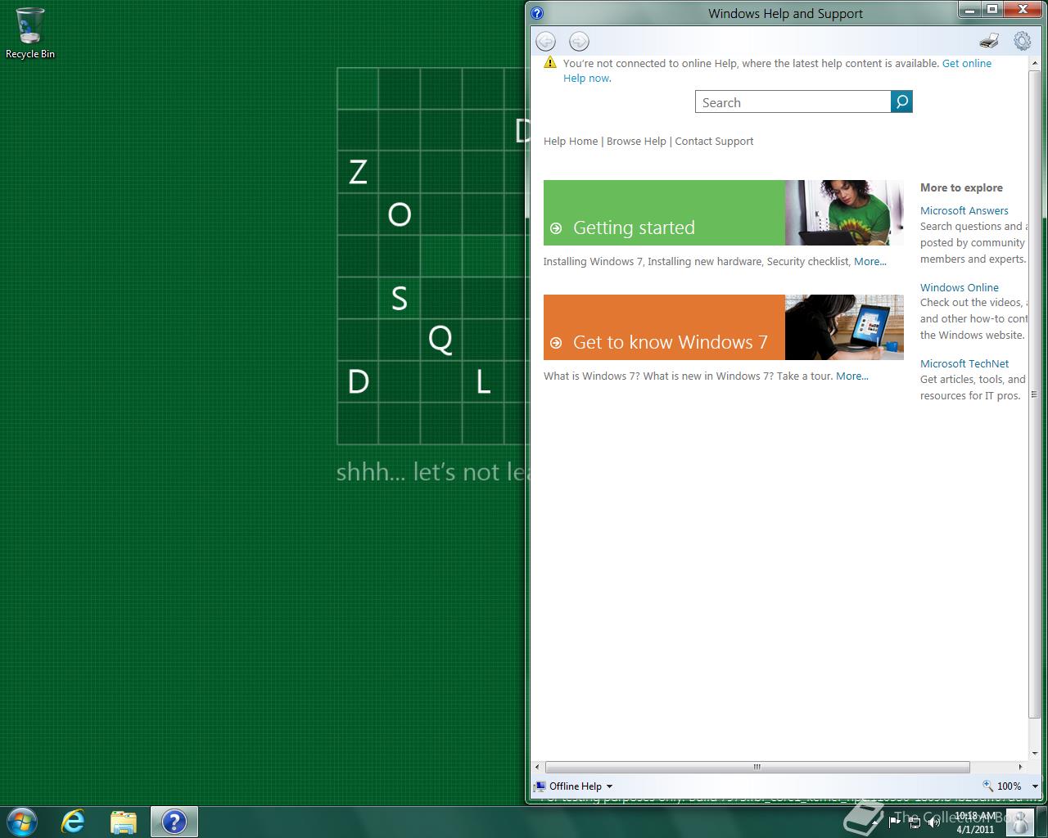Open Microsoft Answers link

[x=964, y=210]
